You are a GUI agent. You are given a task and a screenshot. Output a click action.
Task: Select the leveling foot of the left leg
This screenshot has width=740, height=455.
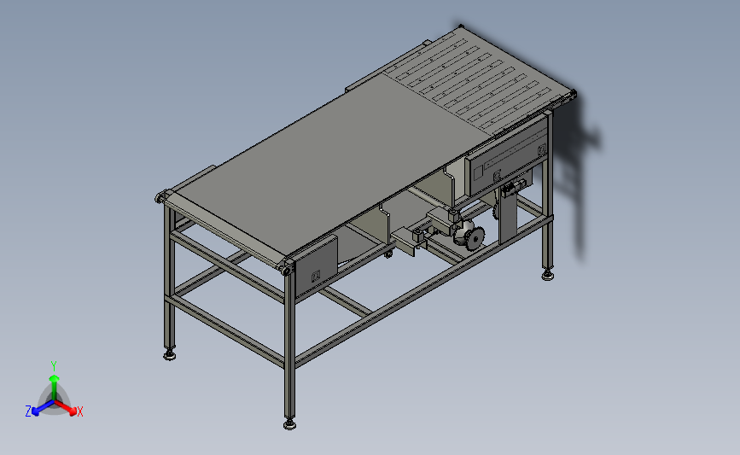coord(170,355)
